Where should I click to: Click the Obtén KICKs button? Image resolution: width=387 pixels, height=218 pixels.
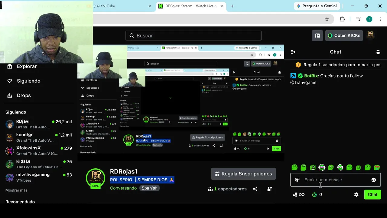pyautogui.click(x=344, y=35)
